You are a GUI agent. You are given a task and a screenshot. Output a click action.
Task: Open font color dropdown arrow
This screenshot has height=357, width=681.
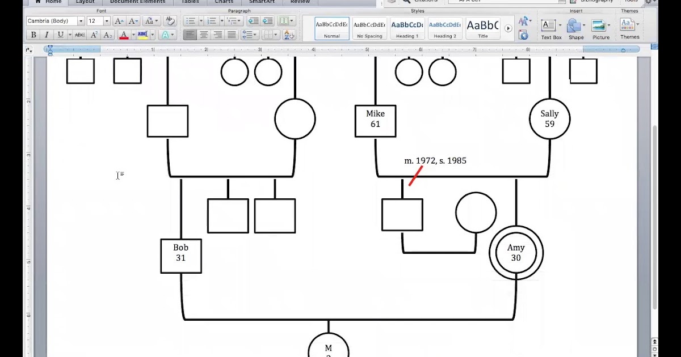tap(133, 35)
